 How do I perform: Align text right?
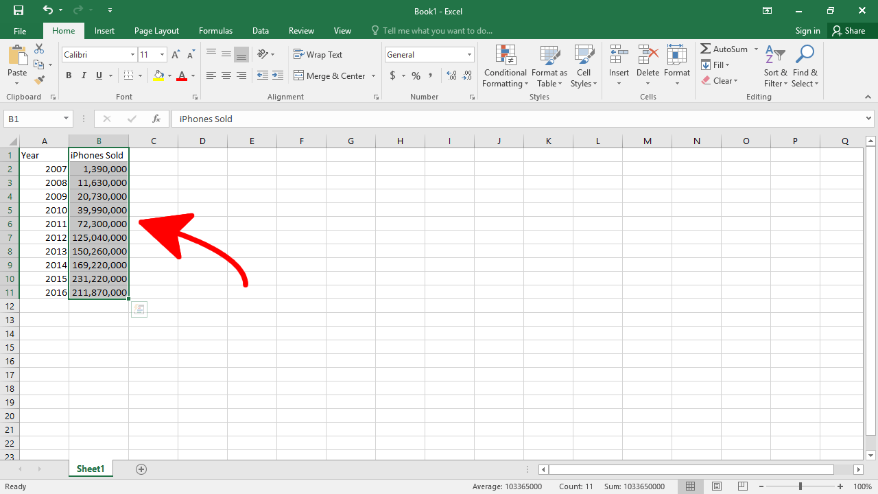(x=241, y=75)
